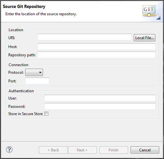Click the Source Git Repository heading
Image resolution: width=164 pixels, height=159 pixels.
[24, 7]
